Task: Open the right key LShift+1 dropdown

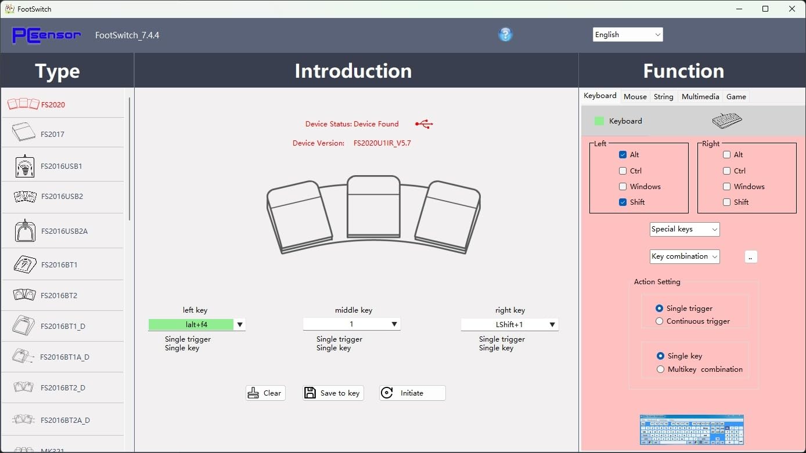Action: coord(552,325)
